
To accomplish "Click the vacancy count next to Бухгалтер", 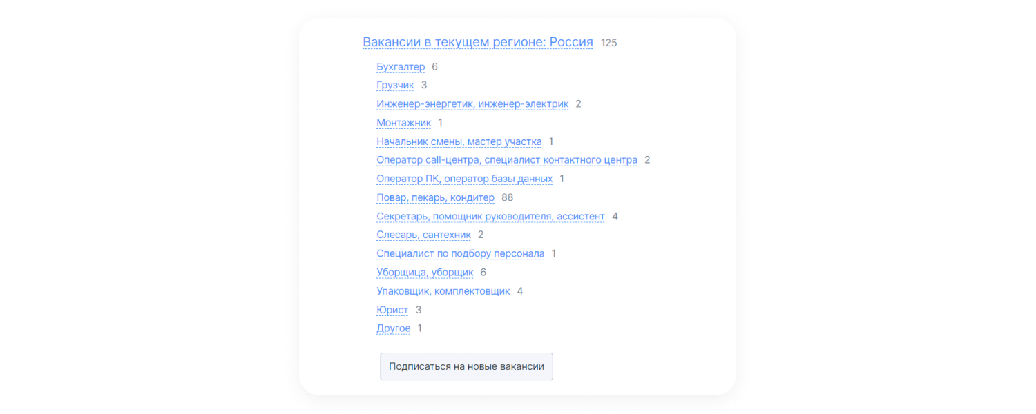I will [x=435, y=67].
